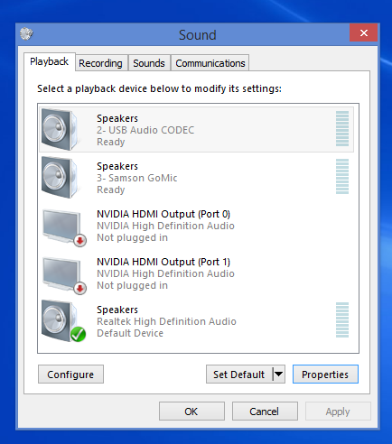This screenshot has height=444, width=392.
Task: Open the Set Default dropdown arrow
Action: 279,375
